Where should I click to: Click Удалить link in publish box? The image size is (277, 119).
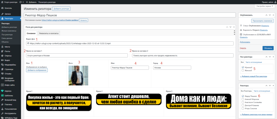243,48
